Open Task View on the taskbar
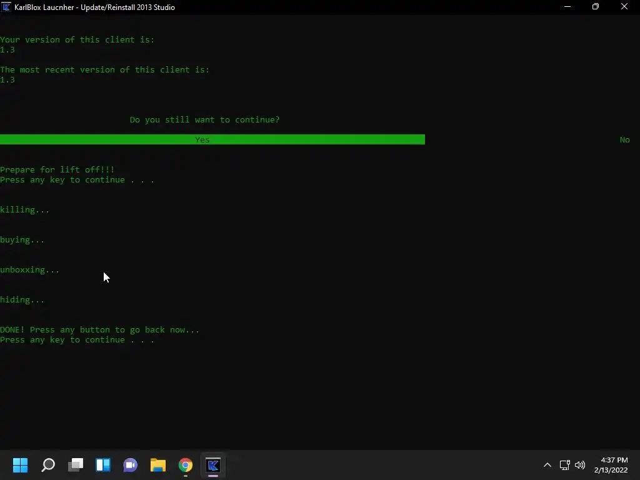Image resolution: width=640 pixels, height=480 pixels. pyautogui.click(x=76, y=465)
